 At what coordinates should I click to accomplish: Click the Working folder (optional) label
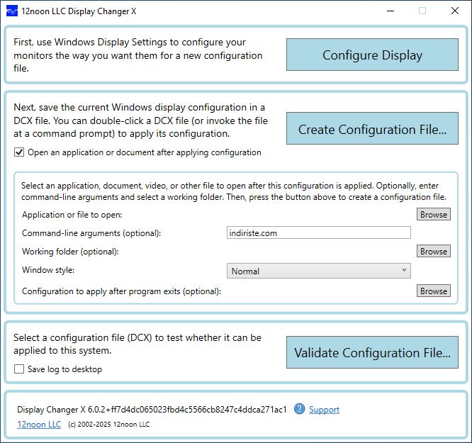pos(70,252)
